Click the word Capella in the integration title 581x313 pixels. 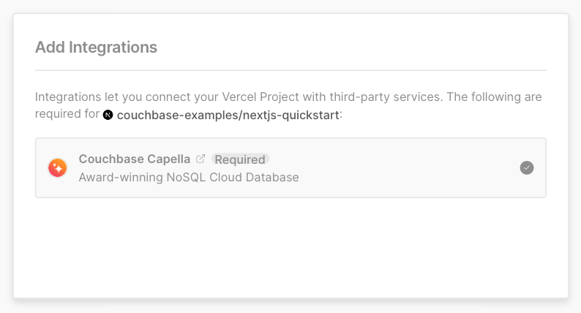(168, 159)
